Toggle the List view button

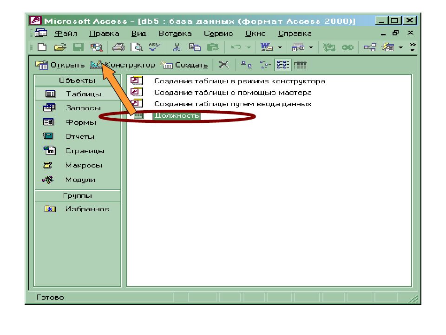(283, 65)
